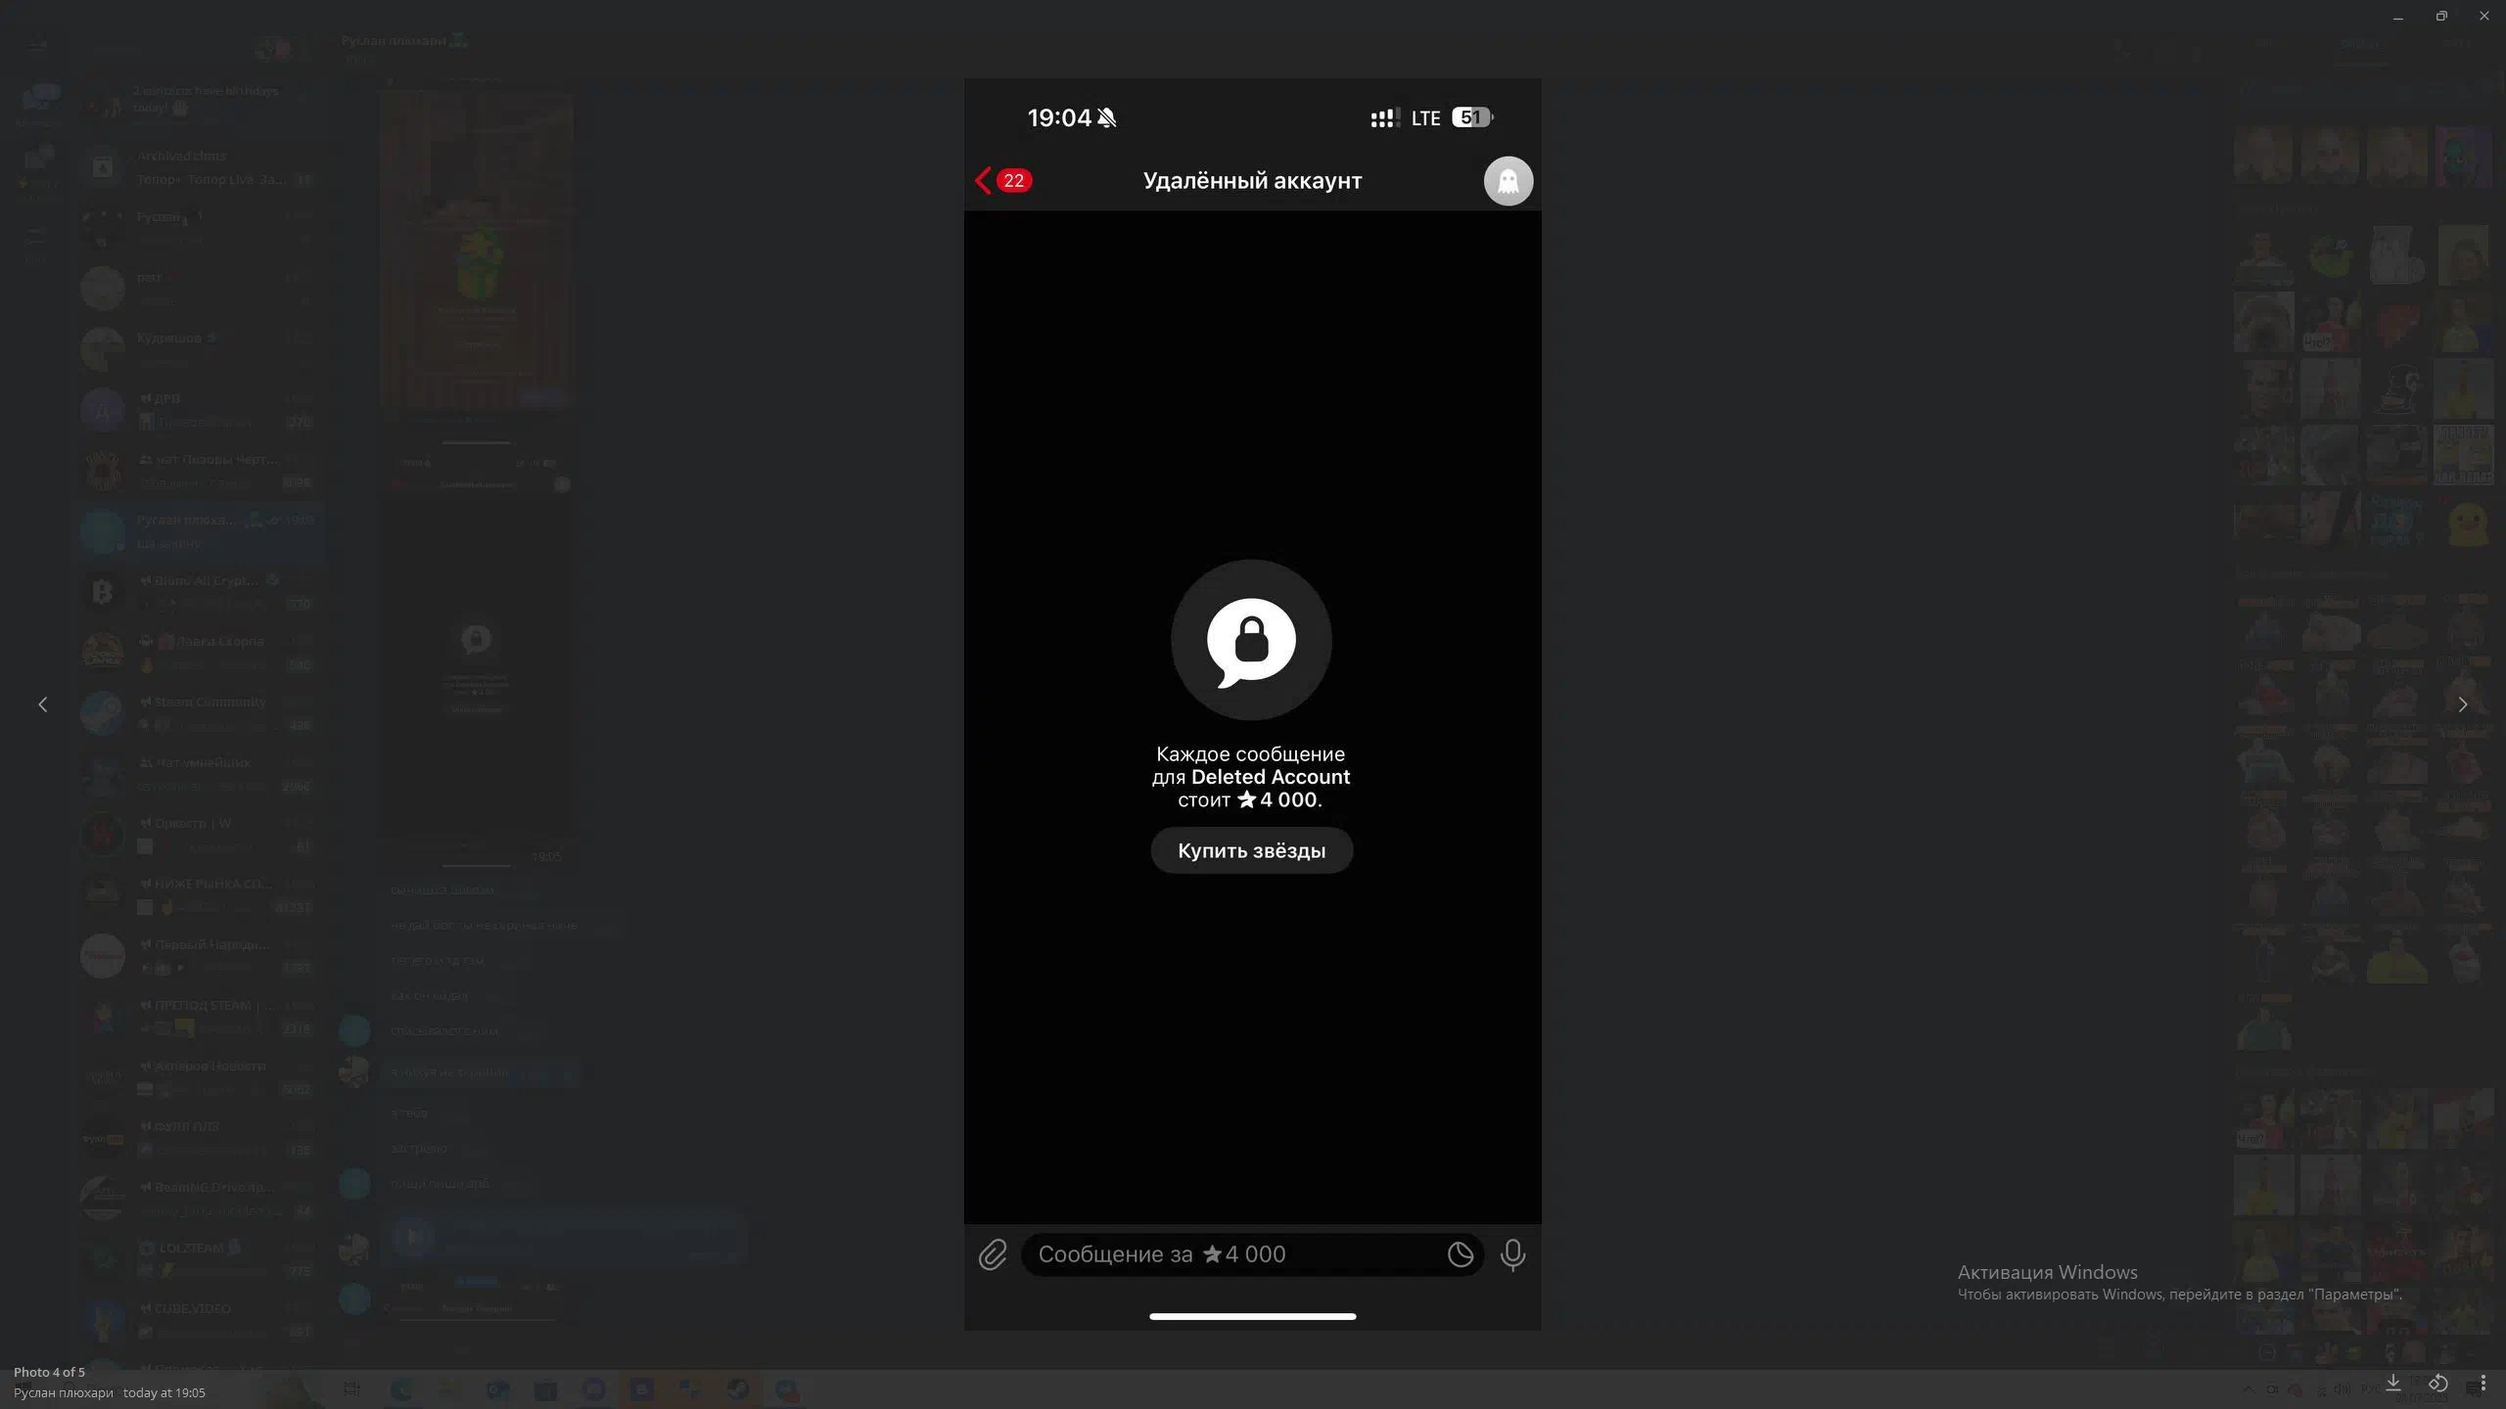Image resolution: width=2506 pixels, height=1409 pixels.
Task: Tap the ghost avatar of deleted account
Action: (x=1508, y=181)
